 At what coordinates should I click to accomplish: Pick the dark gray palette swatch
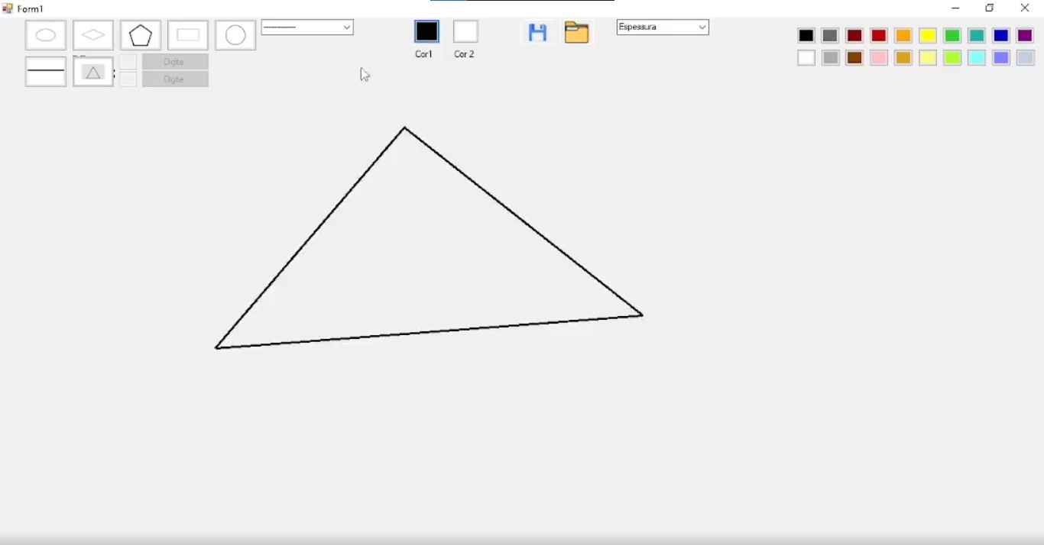point(831,36)
